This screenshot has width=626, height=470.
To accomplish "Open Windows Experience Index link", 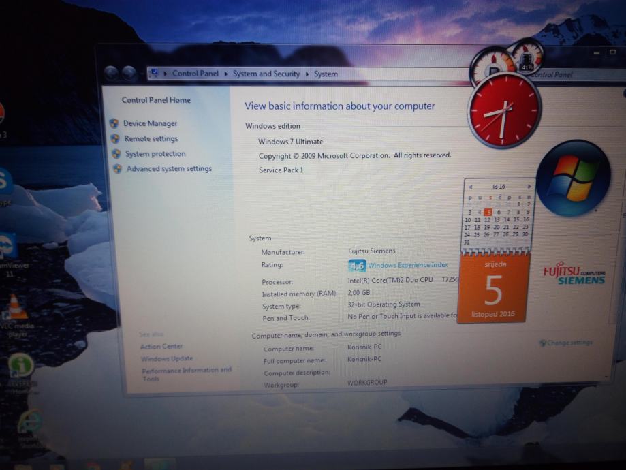I will (x=407, y=265).
